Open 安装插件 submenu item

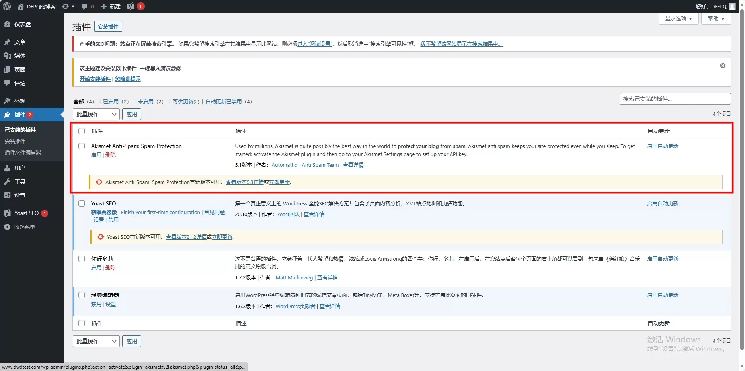[x=15, y=141]
